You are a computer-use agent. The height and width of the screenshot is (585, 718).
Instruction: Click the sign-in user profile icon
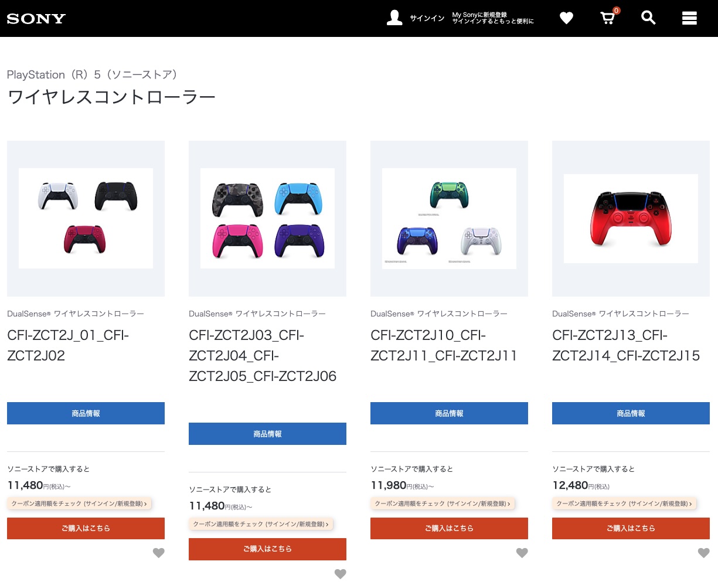(394, 18)
